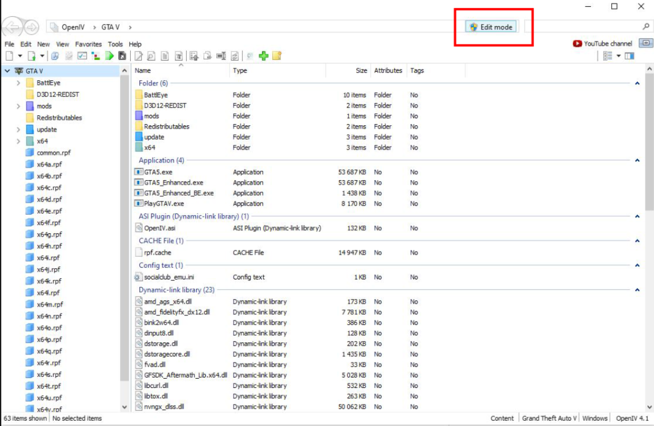Collapse the GTA V root tree node
Screen dimensions: 654x426
point(7,71)
